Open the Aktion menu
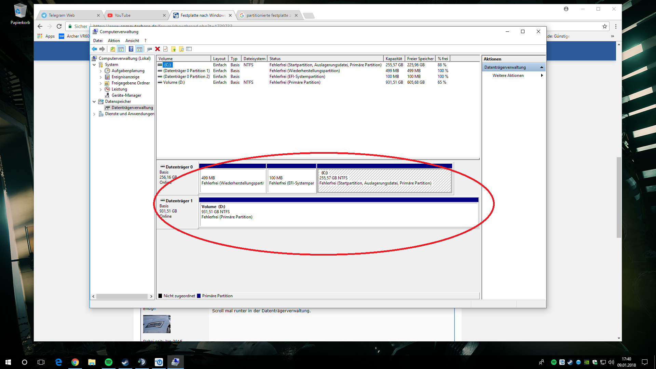The height and width of the screenshot is (369, 656). point(114,41)
